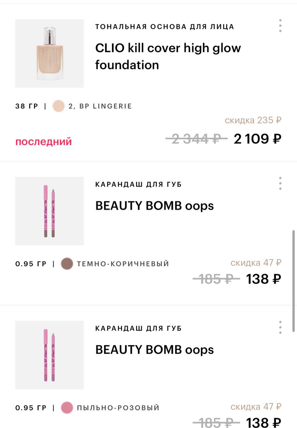
Task: Open options menu for CLIO foundation
Action: (x=280, y=26)
